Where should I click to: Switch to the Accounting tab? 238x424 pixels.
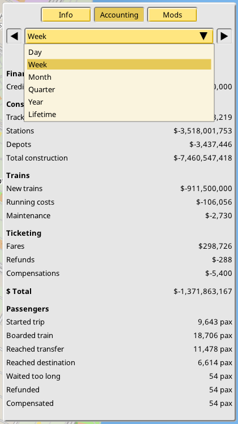[x=119, y=15]
